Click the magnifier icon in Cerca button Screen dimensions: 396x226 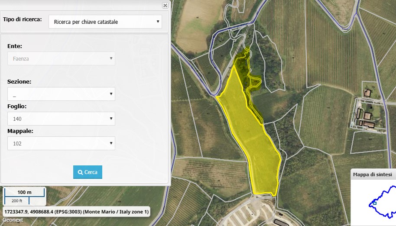pyautogui.click(x=80, y=172)
